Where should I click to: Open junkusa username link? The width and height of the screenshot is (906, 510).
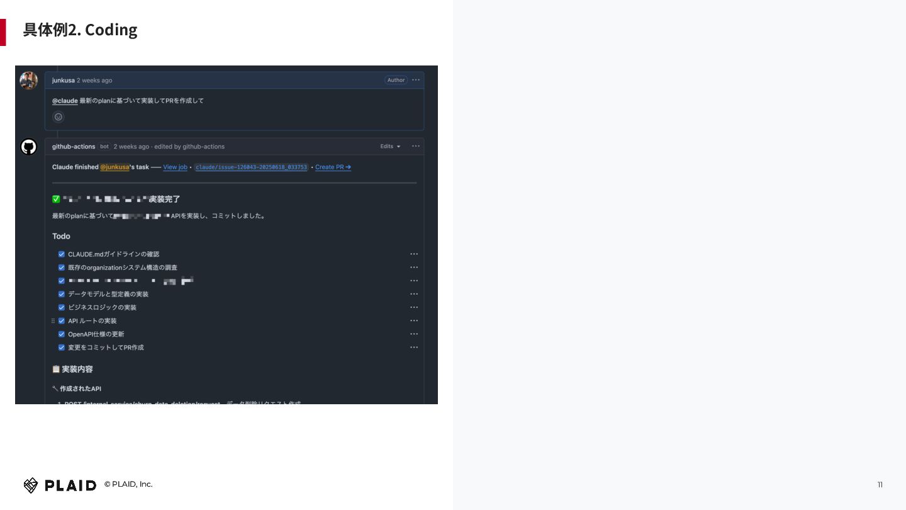tap(63, 80)
